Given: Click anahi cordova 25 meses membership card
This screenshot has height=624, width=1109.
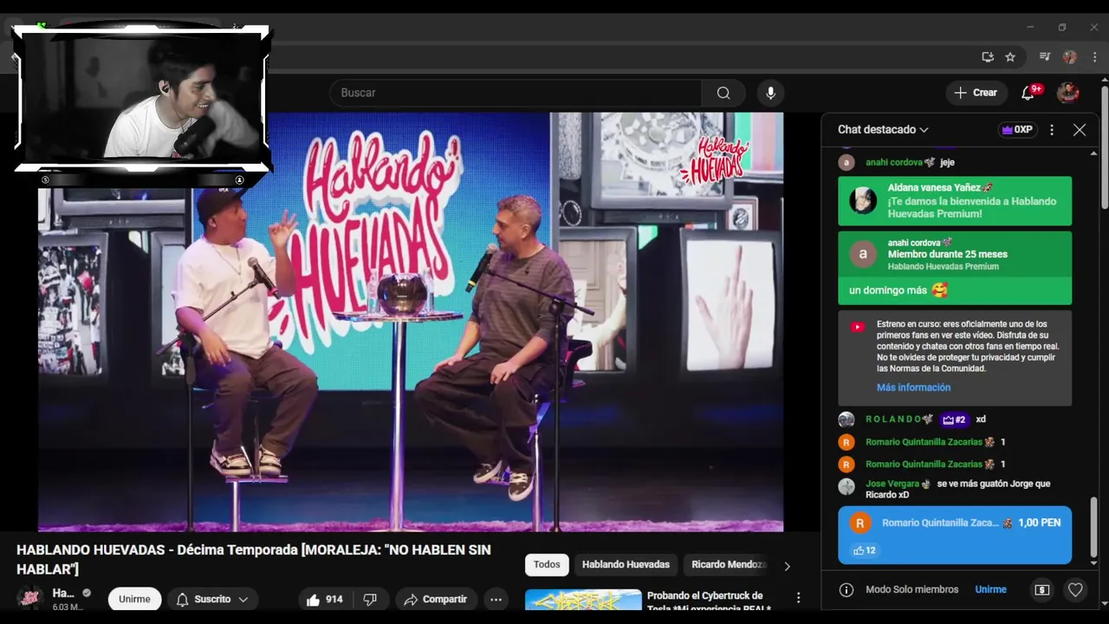Looking at the screenshot, I should click(955, 268).
